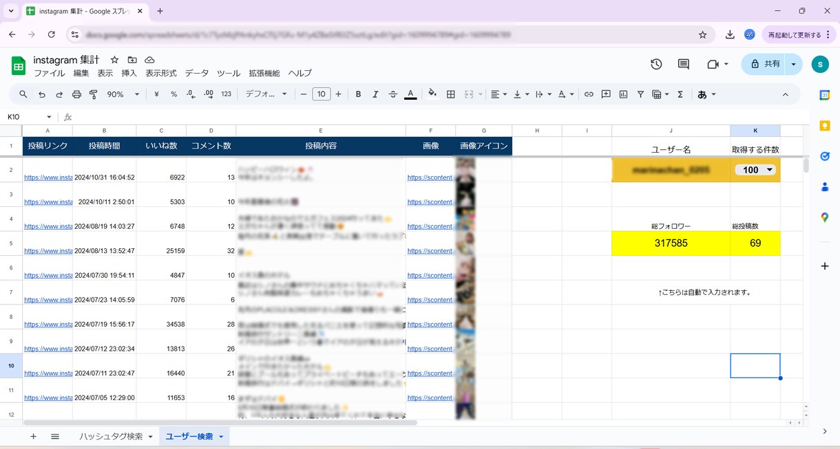
Task: Expand the 90% zoom dropdown
Action: pos(123,94)
